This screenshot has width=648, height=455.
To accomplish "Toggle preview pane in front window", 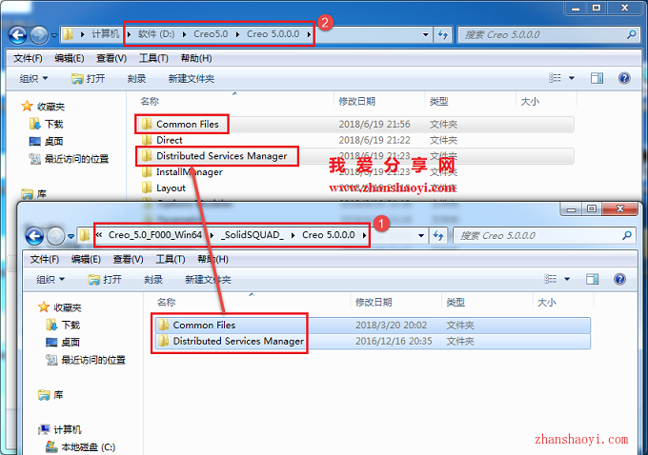I will tap(592, 279).
